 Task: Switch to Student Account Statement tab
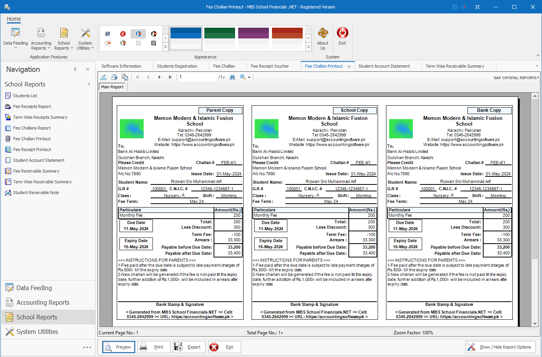[384, 66]
